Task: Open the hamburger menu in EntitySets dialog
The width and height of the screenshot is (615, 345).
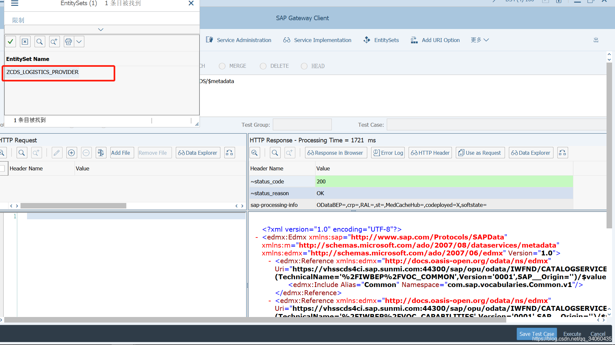Action: [x=15, y=3]
